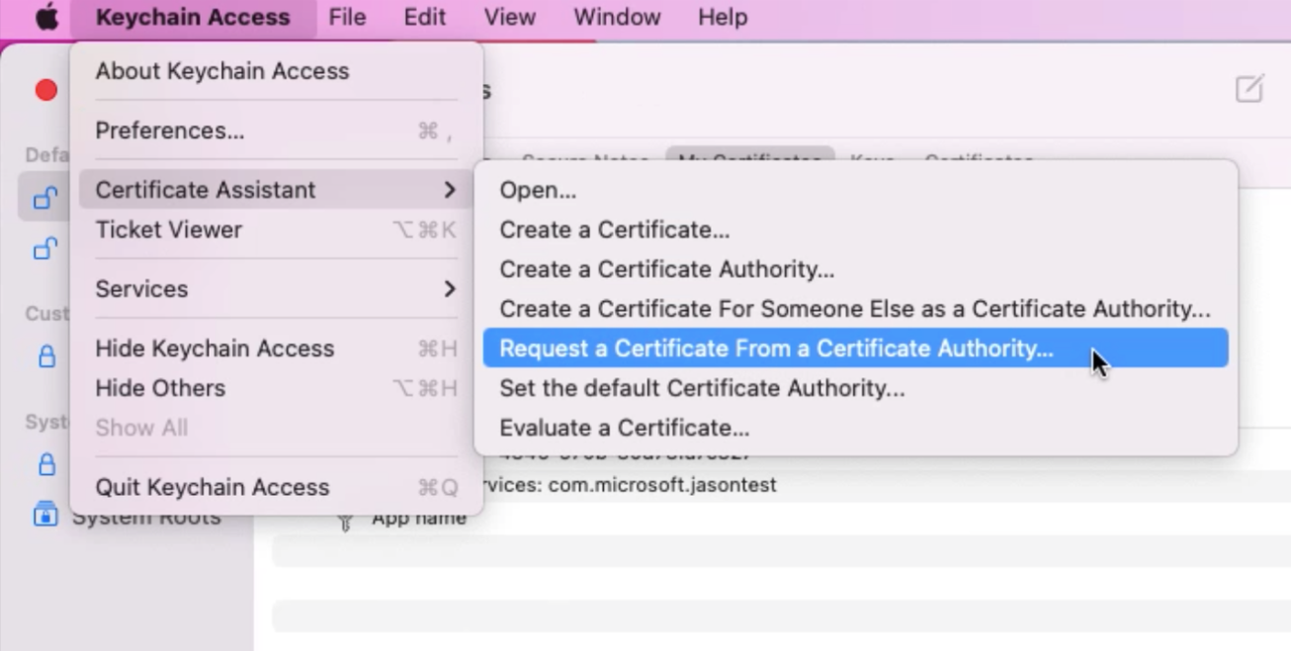Click the second unlocked padlock in the sidebar
The width and height of the screenshot is (1291, 651).
click(x=42, y=248)
